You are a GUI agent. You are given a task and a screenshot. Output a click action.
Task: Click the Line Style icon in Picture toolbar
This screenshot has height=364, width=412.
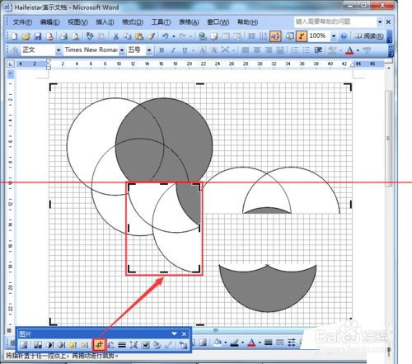pyautogui.click(x=122, y=344)
